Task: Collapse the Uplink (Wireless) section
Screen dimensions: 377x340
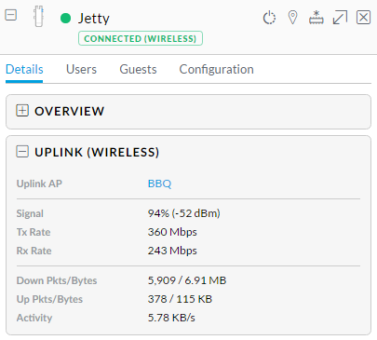Action: click(x=22, y=152)
